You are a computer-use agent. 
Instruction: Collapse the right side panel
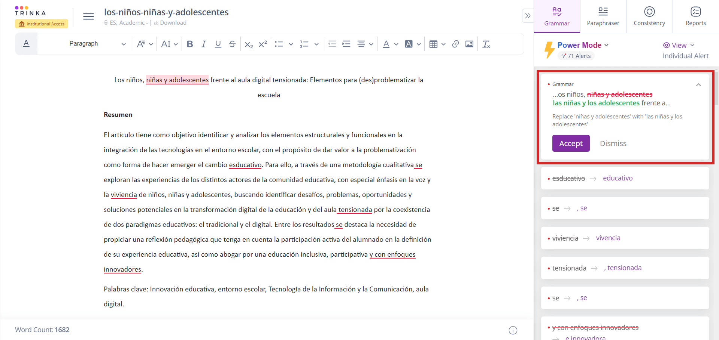point(528,16)
